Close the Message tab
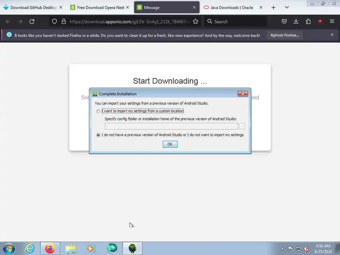 point(194,7)
